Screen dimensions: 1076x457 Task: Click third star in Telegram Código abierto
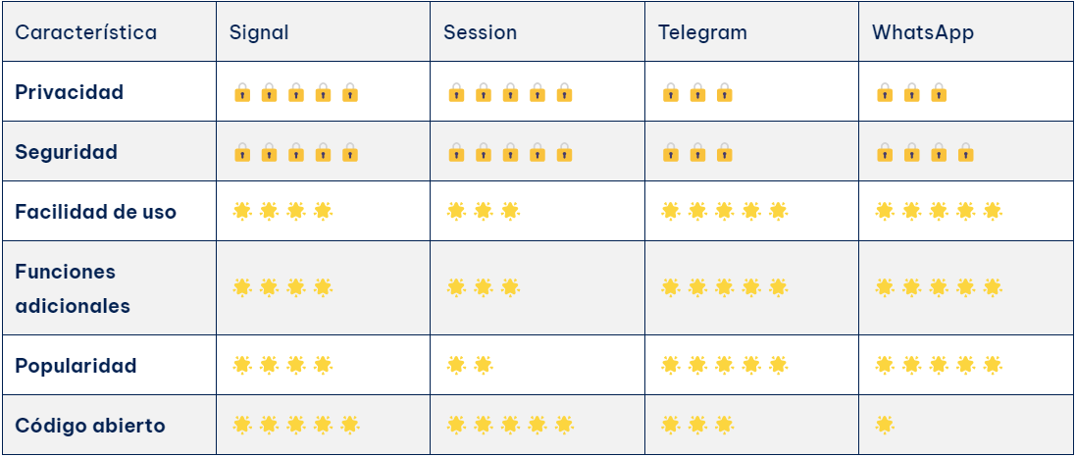(724, 426)
